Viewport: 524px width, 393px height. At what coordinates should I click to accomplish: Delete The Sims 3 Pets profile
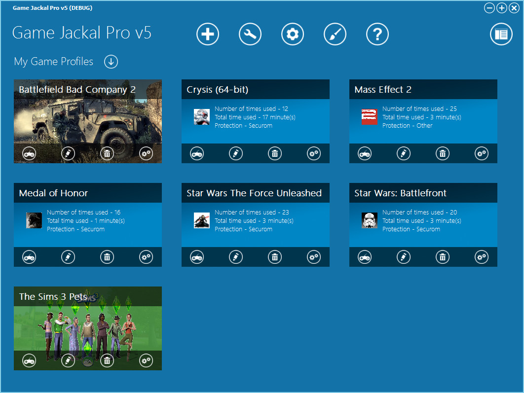tap(107, 360)
